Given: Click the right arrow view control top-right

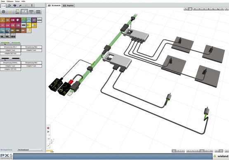Looking at the screenshot, I should pyautogui.click(x=200, y=9).
